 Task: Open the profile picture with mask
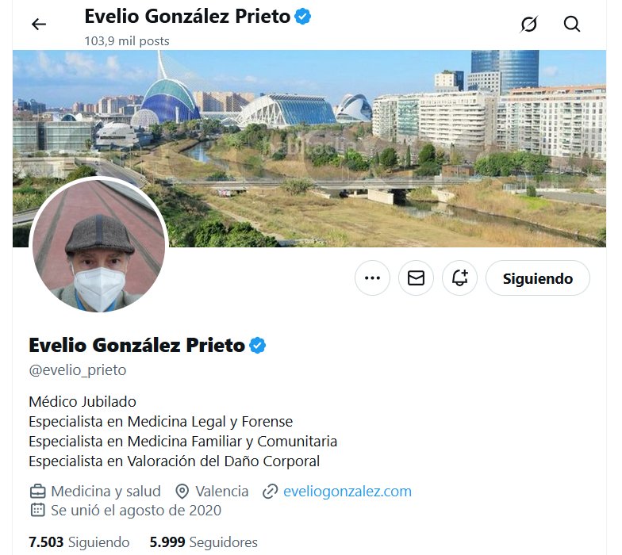[x=98, y=246]
